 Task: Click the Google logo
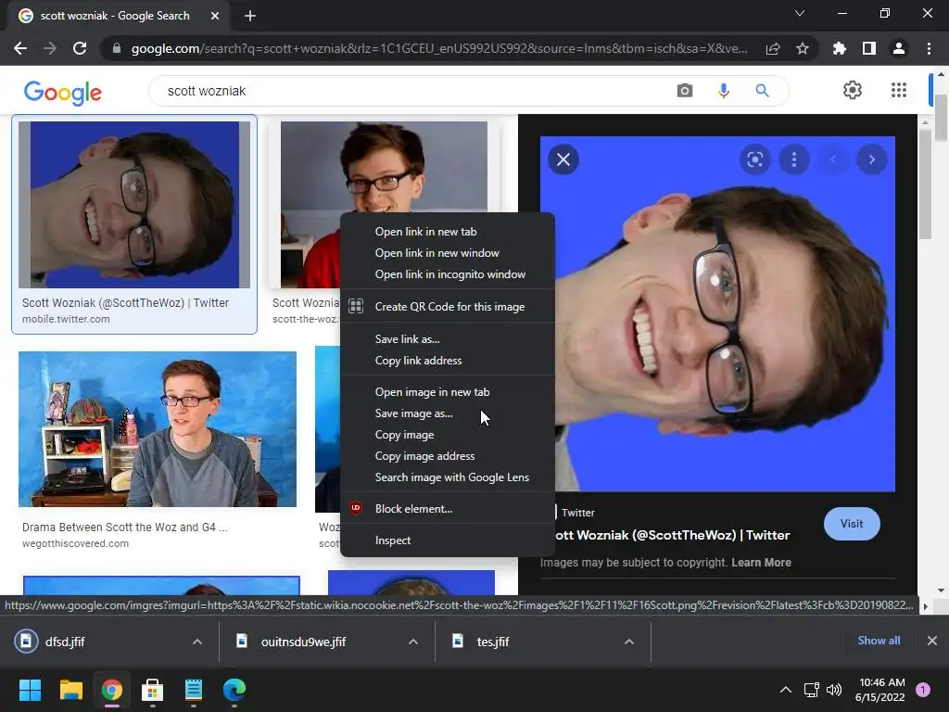click(63, 93)
